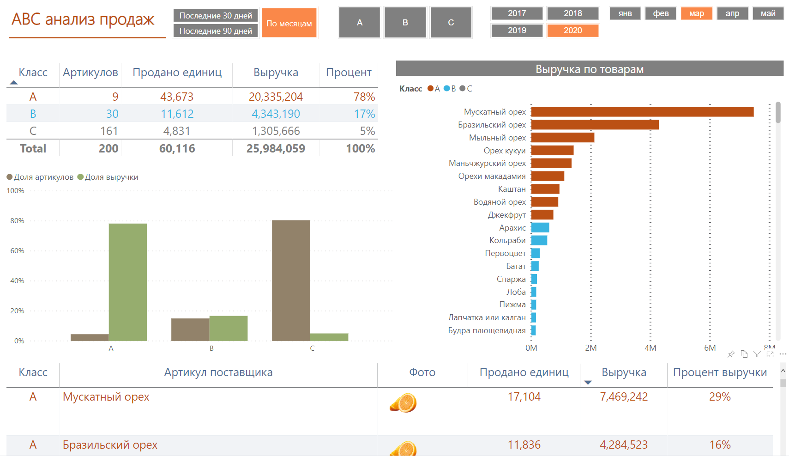This screenshot has height=457, width=789.
Task: Sort the summary table by Артикулов column
Action: (90, 73)
